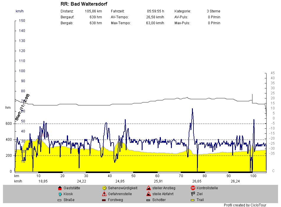The height and width of the screenshot is (207, 281).
Task: Click the Sehenswürdigkeit smiley icon
Action: (x=104, y=188)
